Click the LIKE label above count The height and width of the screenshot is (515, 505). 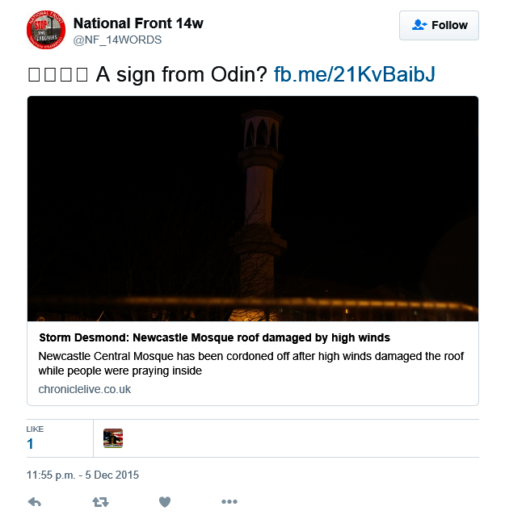(x=35, y=429)
